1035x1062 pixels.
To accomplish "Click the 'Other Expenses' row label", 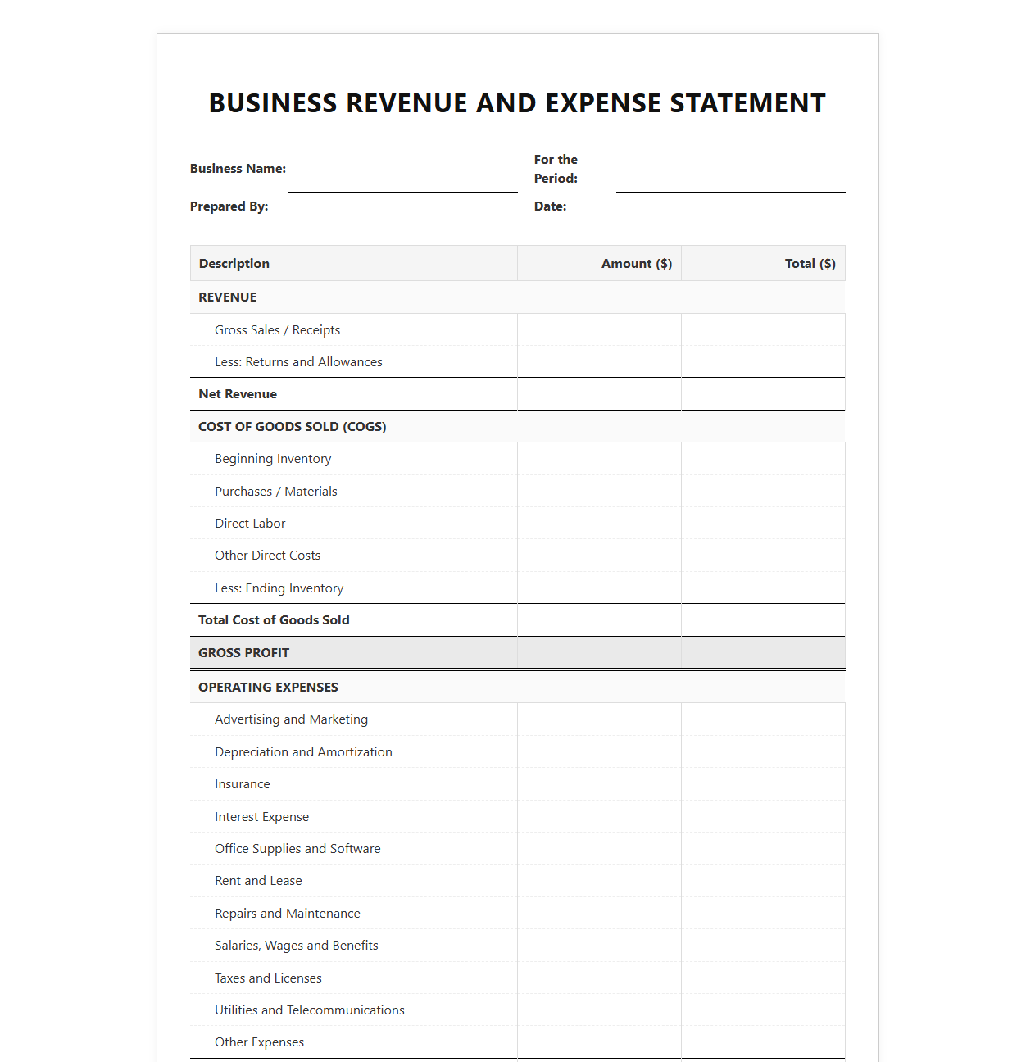I will (259, 1042).
